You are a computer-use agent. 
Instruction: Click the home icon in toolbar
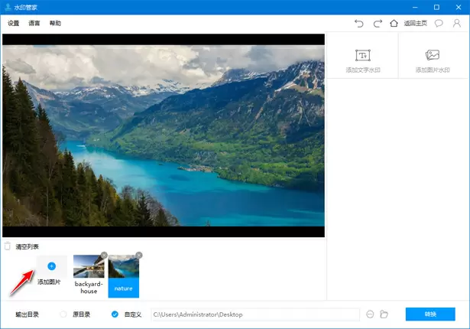(394, 24)
